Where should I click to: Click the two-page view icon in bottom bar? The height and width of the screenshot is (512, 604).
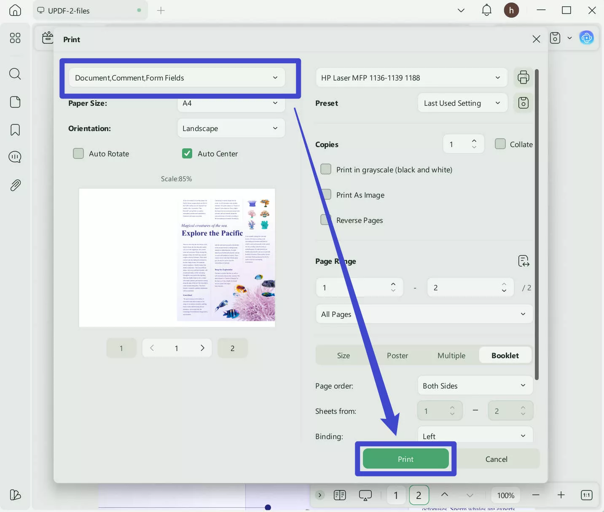click(340, 495)
